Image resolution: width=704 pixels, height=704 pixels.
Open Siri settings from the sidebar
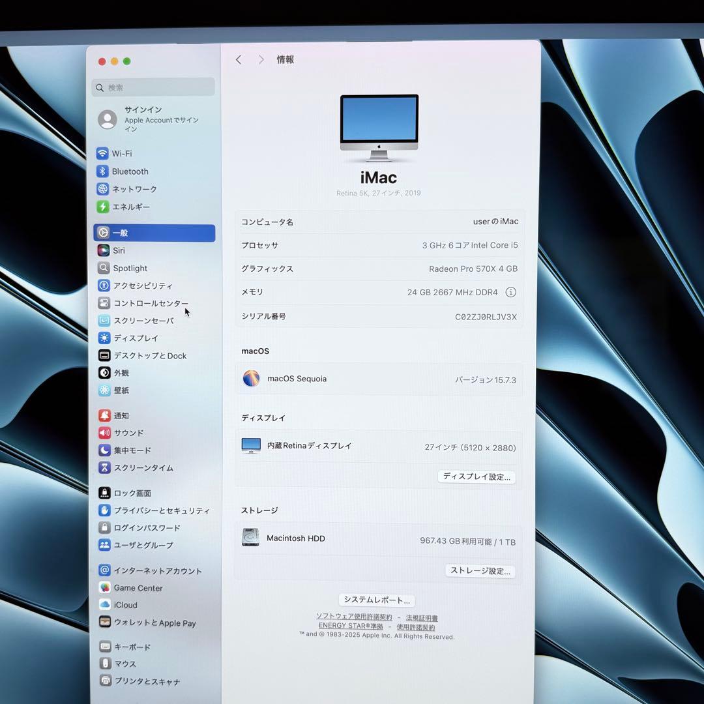pos(119,250)
